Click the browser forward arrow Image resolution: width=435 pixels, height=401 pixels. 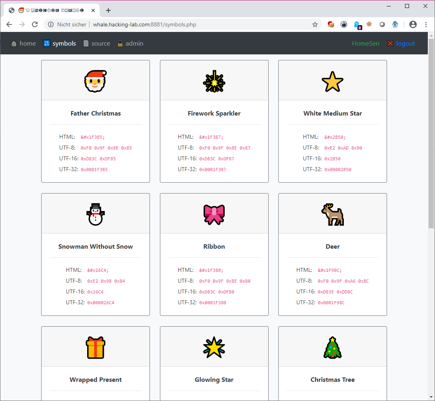(22, 24)
